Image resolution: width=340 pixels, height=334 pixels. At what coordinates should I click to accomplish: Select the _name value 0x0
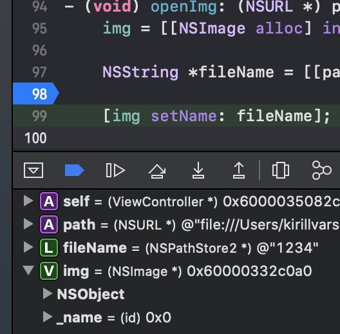tap(158, 317)
